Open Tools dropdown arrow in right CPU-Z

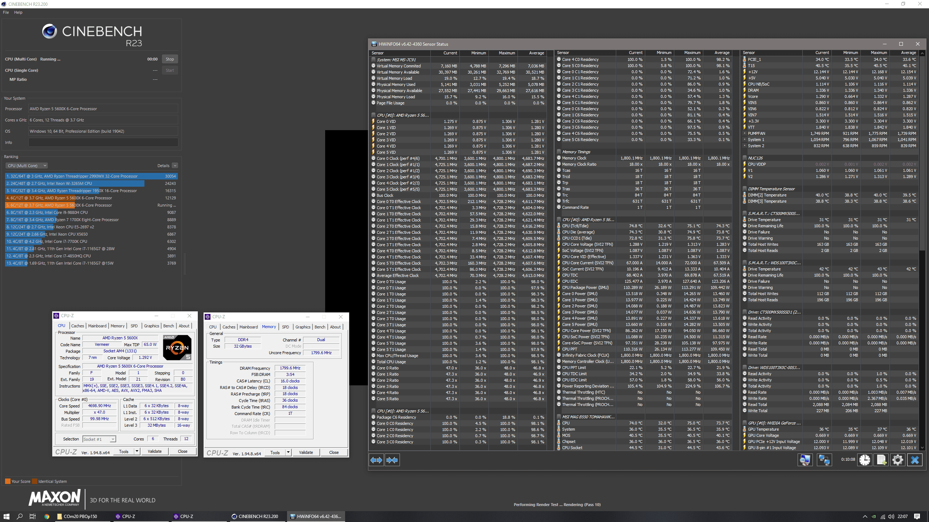click(x=288, y=452)
